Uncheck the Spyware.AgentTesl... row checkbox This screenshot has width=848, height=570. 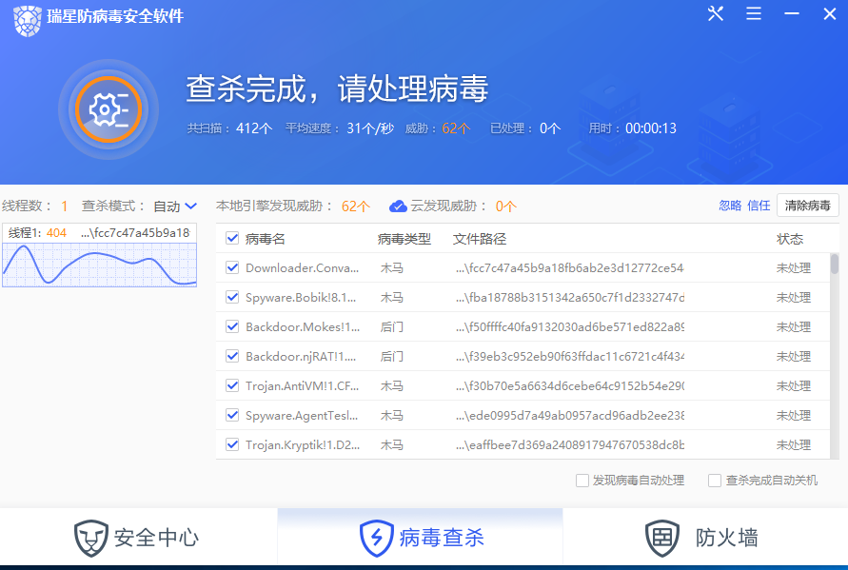(232, 415)
